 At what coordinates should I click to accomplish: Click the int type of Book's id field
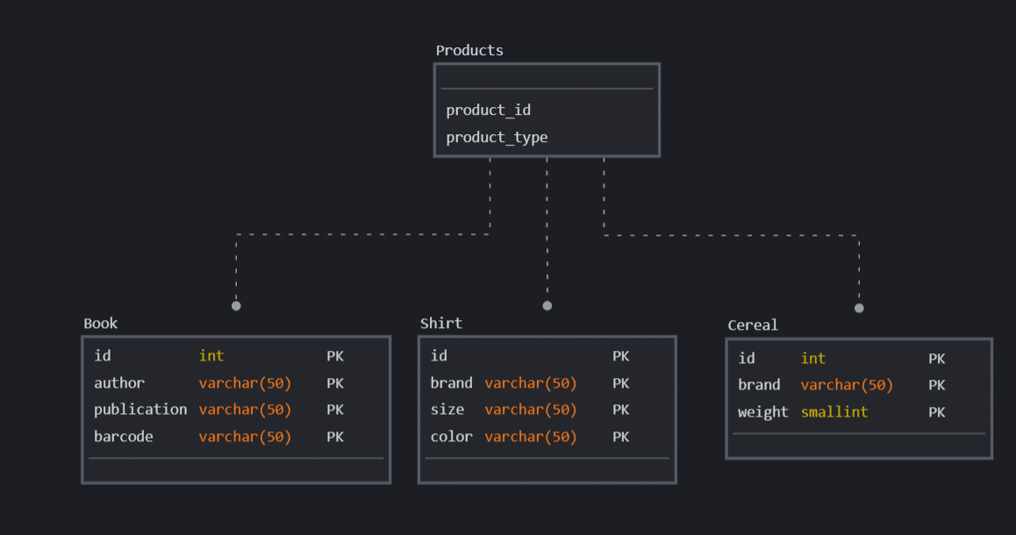(211, 355)
